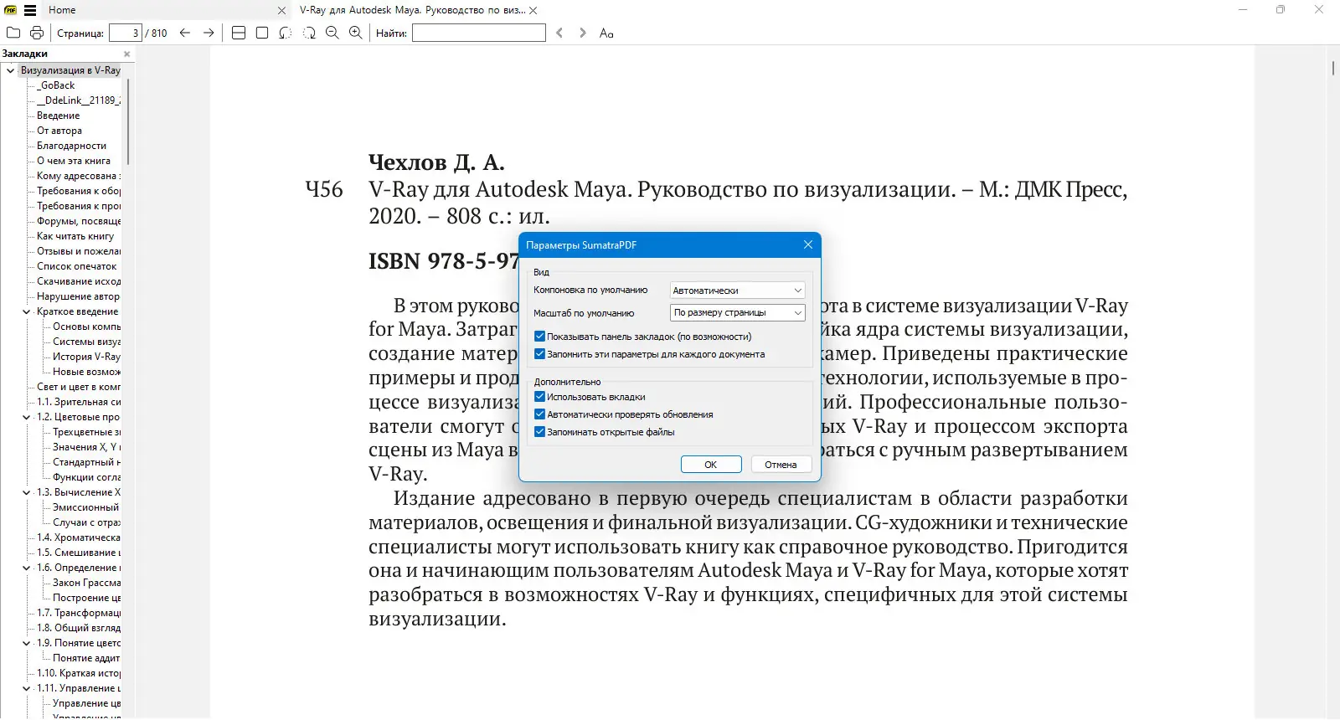This screenshot has height=720, width=1340.
Task: Click the match case Aa icon
Action: coord(606,33)
